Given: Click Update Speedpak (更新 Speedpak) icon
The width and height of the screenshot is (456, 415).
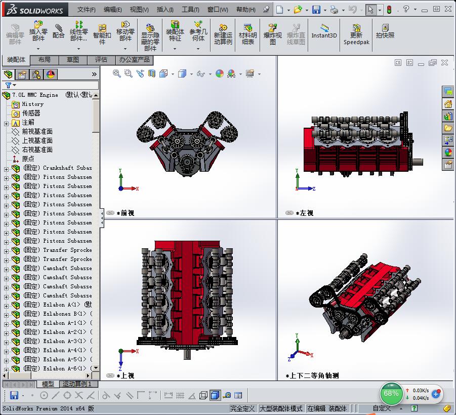Looking at the screenshot, I should 356,28.
